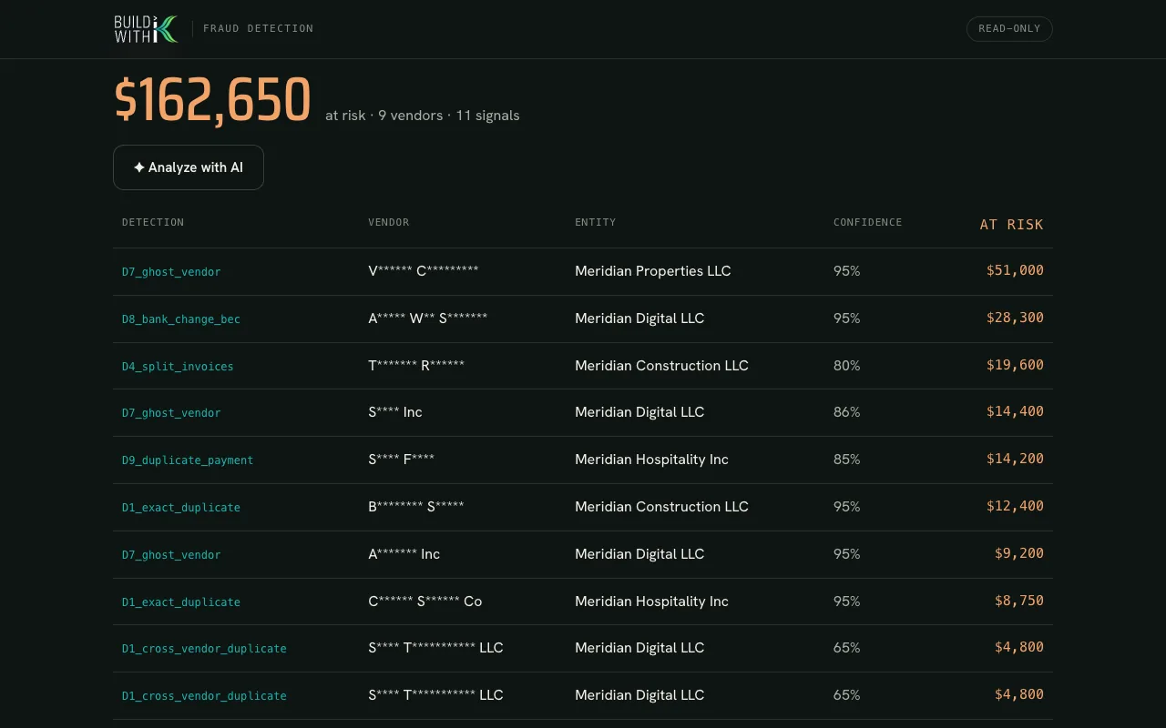Select vendor V****** C*********
This screenshot has width=1166, height=728.
(424, 271)
